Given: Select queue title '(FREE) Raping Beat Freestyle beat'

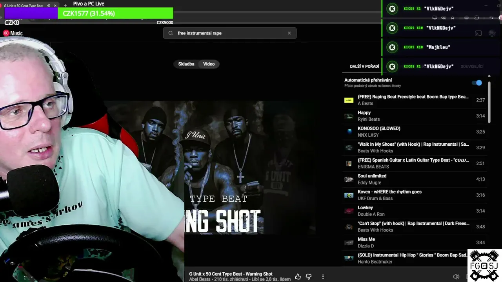Looking at the screenshot, I should coord(413,97).
